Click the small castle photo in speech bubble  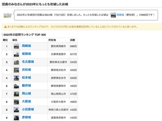(113, 15)
